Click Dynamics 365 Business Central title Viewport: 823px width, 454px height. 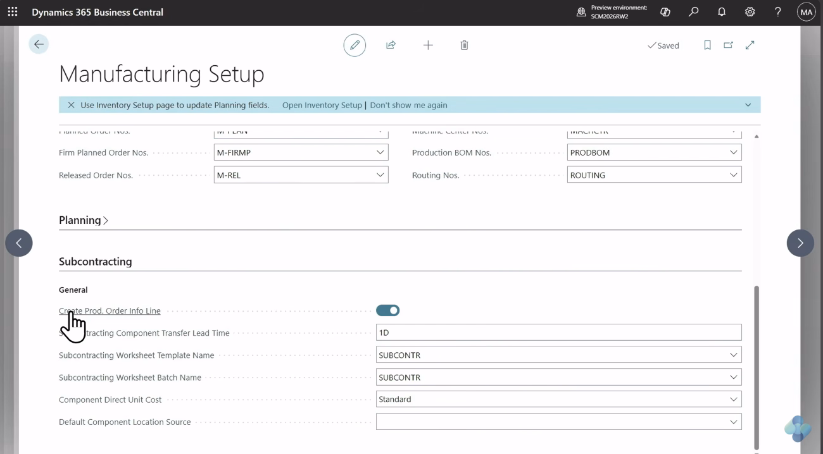point(97,12)
